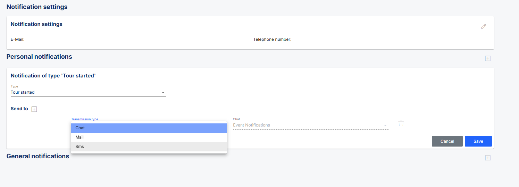Click the E-Mail field in settings
Viewport: 519px width, 187px height.
[x=17, y=39]
